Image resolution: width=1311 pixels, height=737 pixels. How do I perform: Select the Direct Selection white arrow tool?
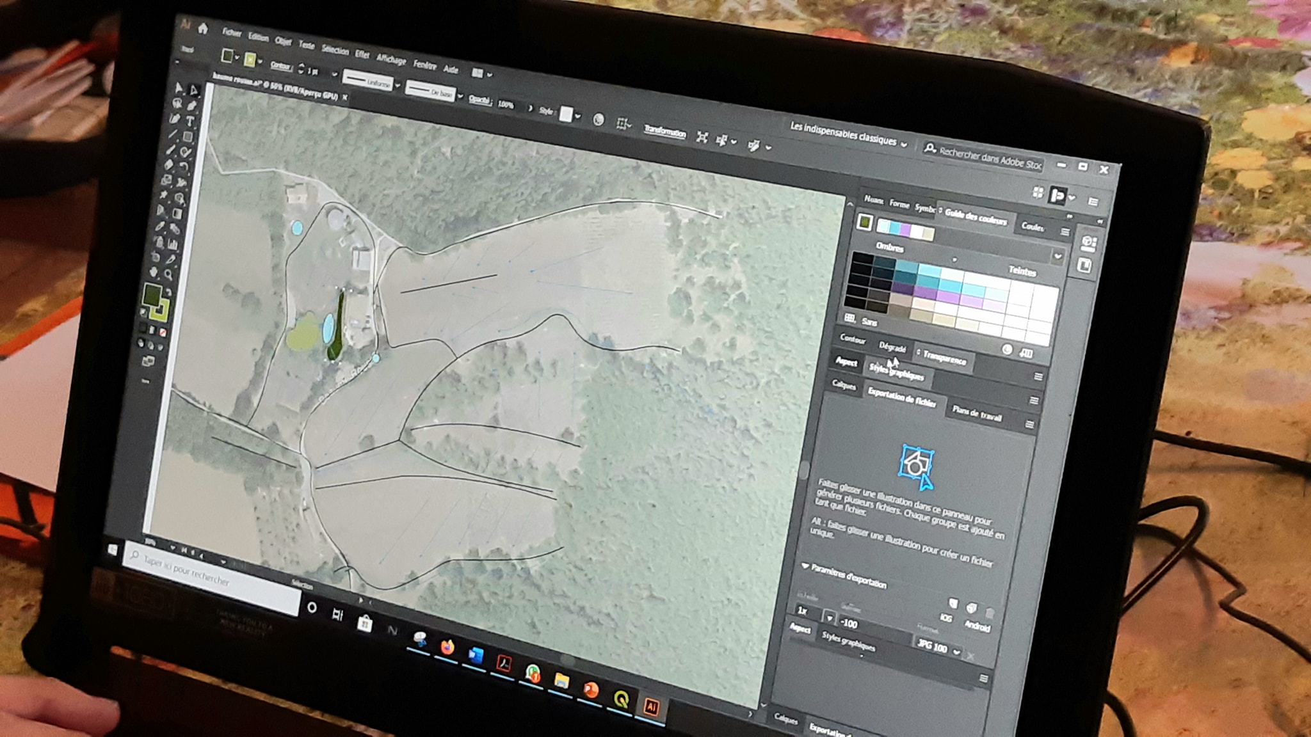194,91
